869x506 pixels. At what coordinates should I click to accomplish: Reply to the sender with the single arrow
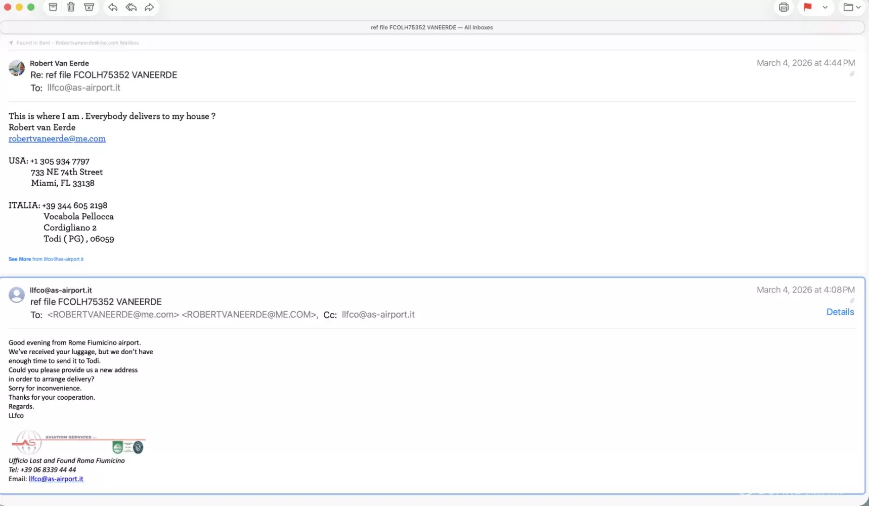pos(113,7)
